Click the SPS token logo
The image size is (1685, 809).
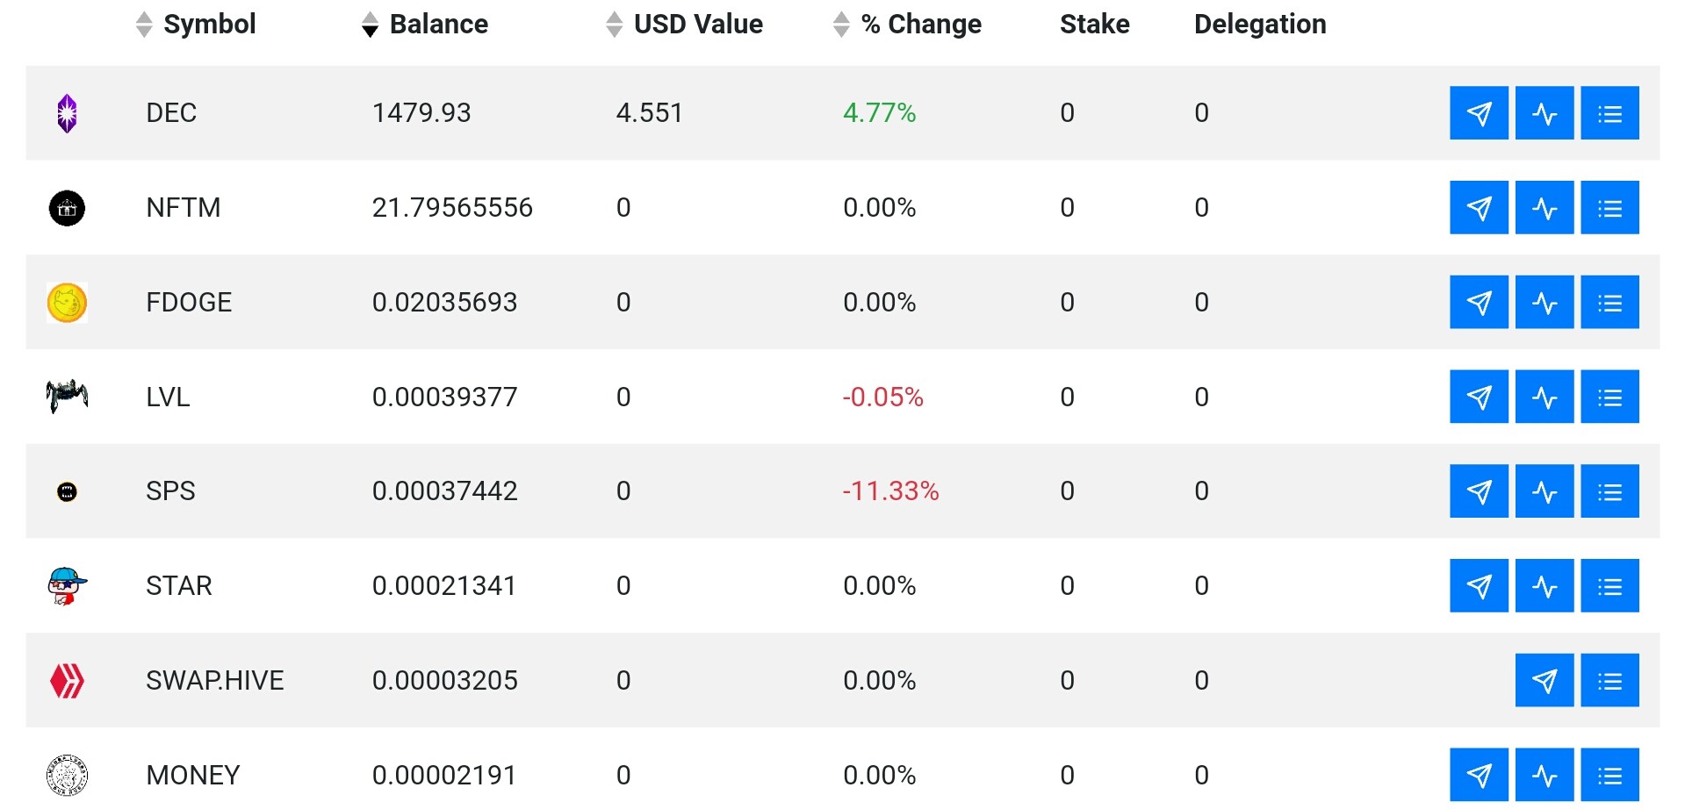pyautogui.click(x=67, y=491)
